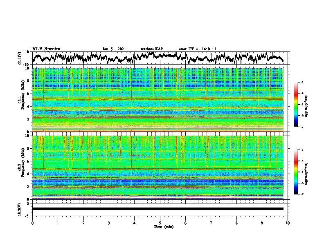Image resolution: width=324 pixels, height=250 pixels.
Task: Click the "VLF Spectra" plot title
Action: click(46, 49)
